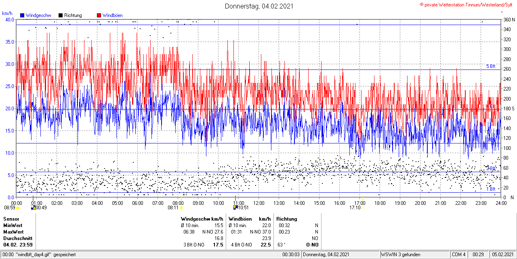Click the Richtung column header in the table
The image size is (517, 259).
point(287,219)
